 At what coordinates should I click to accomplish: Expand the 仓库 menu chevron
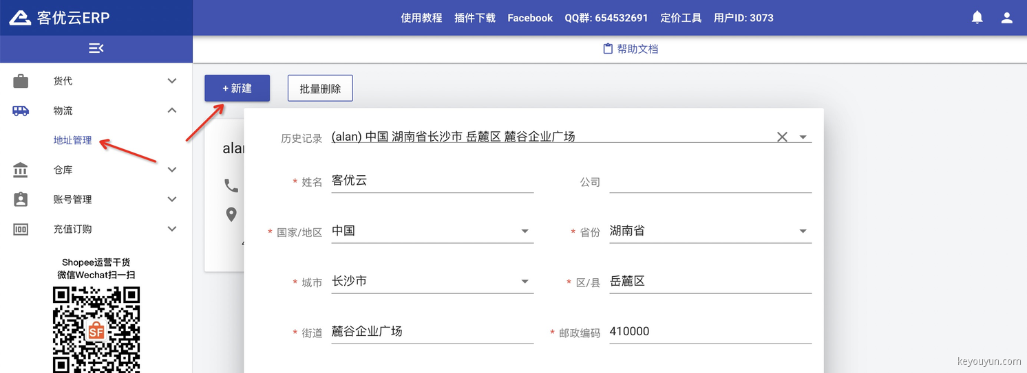172,170
